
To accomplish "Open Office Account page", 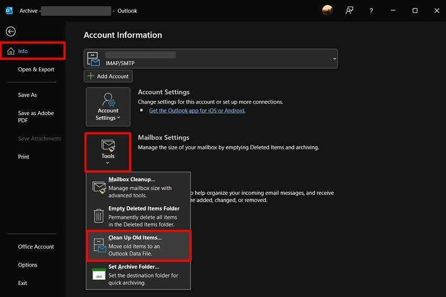I will tap(36, 247).
